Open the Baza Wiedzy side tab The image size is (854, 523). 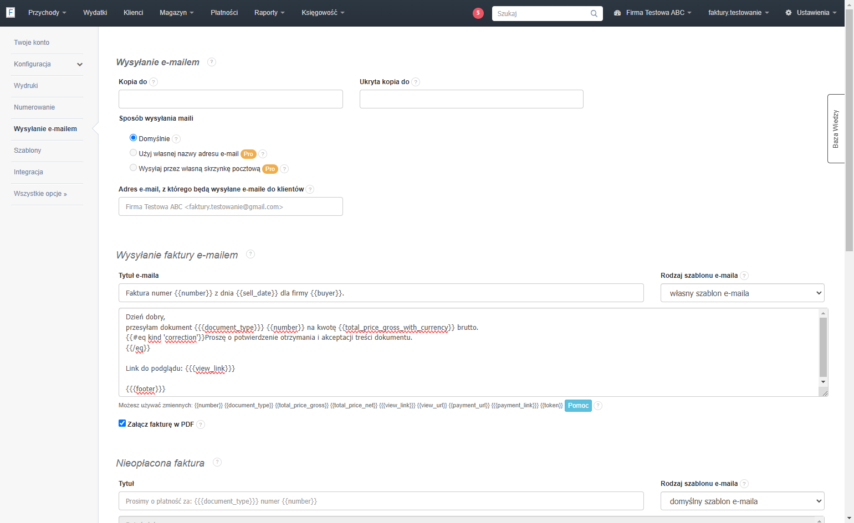coord(836,129)
